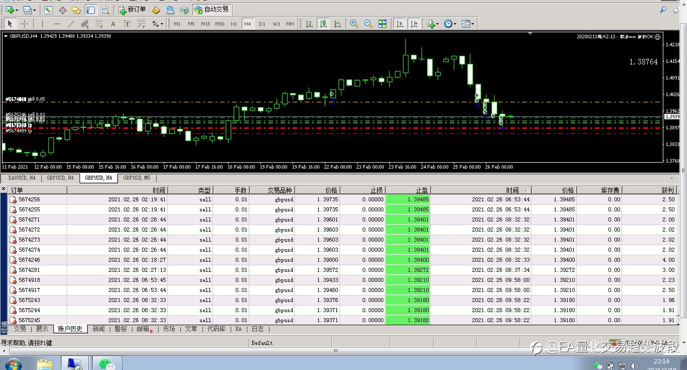Select the Fibonacci retracement tool

pos(99,24)
